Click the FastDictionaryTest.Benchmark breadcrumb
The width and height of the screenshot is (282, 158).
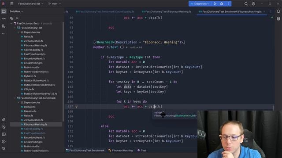pyautogui.click(x=85, y=151)
